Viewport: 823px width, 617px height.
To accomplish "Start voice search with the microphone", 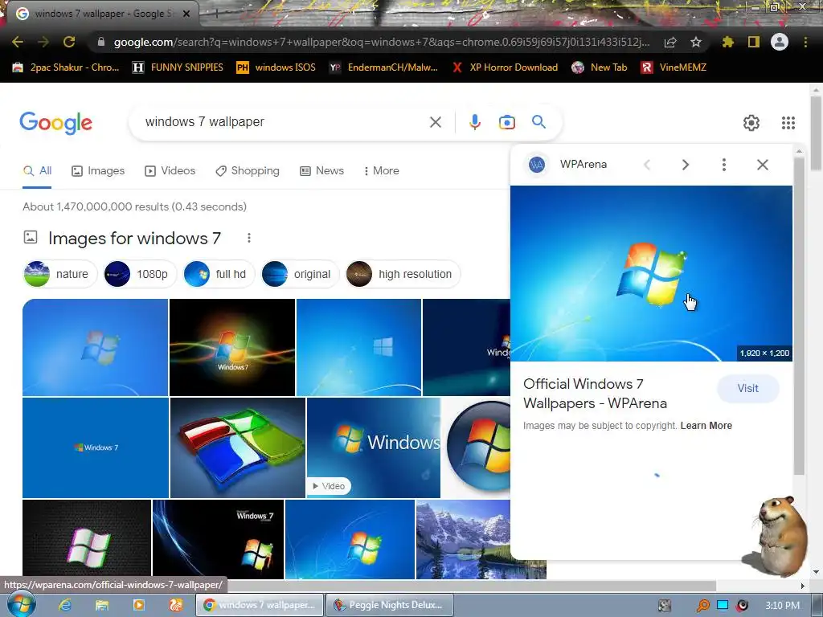I will coord(474,122).
